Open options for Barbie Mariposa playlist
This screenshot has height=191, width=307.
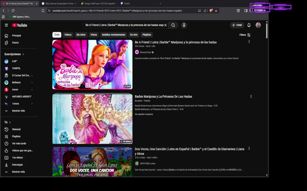click(251, 97)
